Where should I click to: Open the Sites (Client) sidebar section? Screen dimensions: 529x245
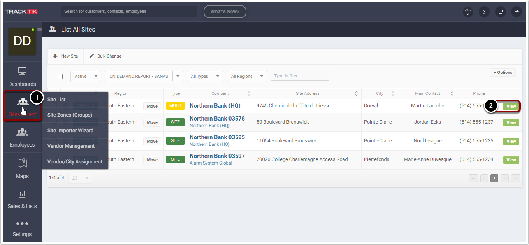[x=22, y=107]
